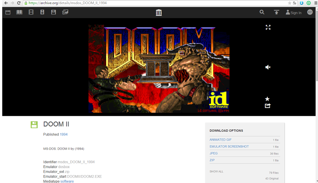Click identifier msdos_DOOM_II_1994 text
The width and height of the screenshot is (318, 183).
(76, 162)
